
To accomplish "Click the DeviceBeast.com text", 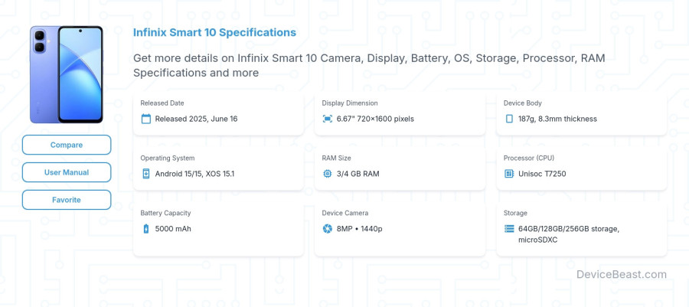I will coord(622,275).
